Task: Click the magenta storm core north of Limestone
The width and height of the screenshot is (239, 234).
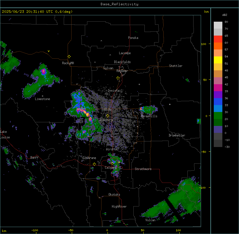Action: (44, 71)
